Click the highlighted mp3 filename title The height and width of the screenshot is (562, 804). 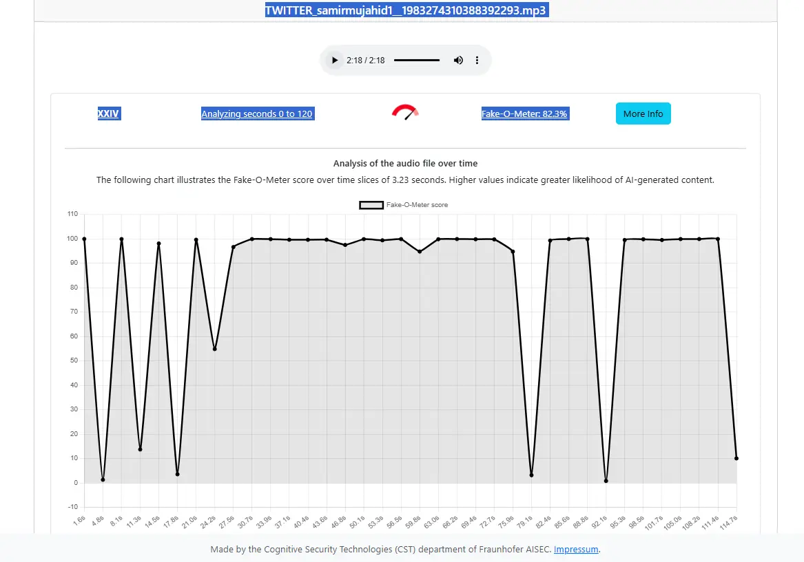pos(406,10)
